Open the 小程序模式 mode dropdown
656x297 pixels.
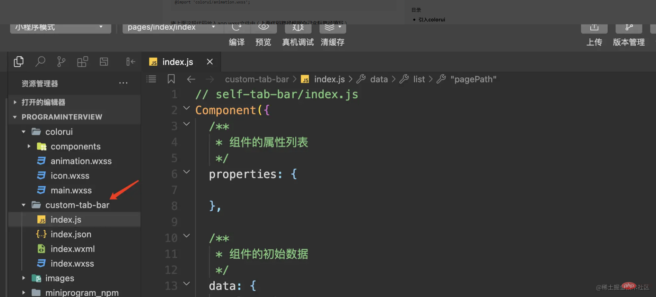pyautogui.click(x=61, y=28)
